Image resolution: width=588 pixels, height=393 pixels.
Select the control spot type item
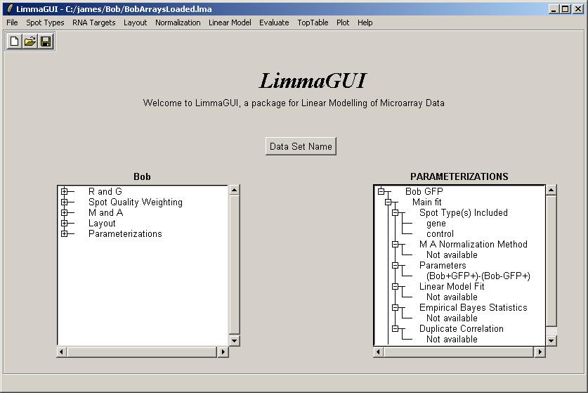pyautogui.click(x=440, y=233)
